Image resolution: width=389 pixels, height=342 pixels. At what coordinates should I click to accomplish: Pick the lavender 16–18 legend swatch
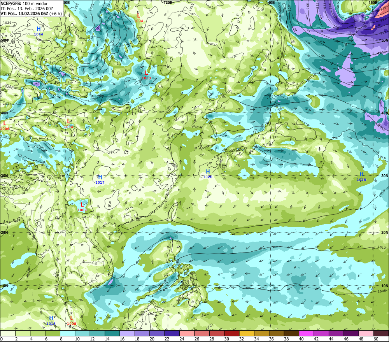tap(127, 333)
